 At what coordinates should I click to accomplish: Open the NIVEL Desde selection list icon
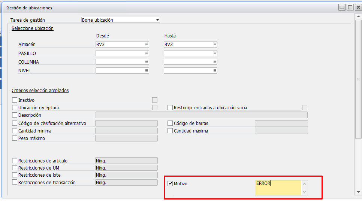(x=147, y=70)
